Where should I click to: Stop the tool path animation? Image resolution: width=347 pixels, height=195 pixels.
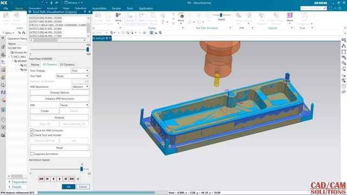tap(78, 179)
